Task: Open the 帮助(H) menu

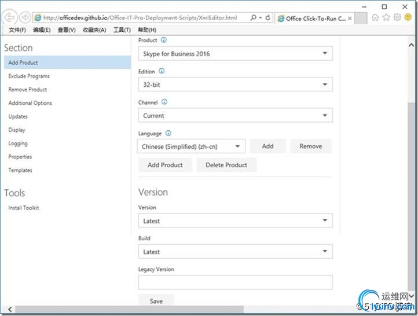Action: point(147,30)
